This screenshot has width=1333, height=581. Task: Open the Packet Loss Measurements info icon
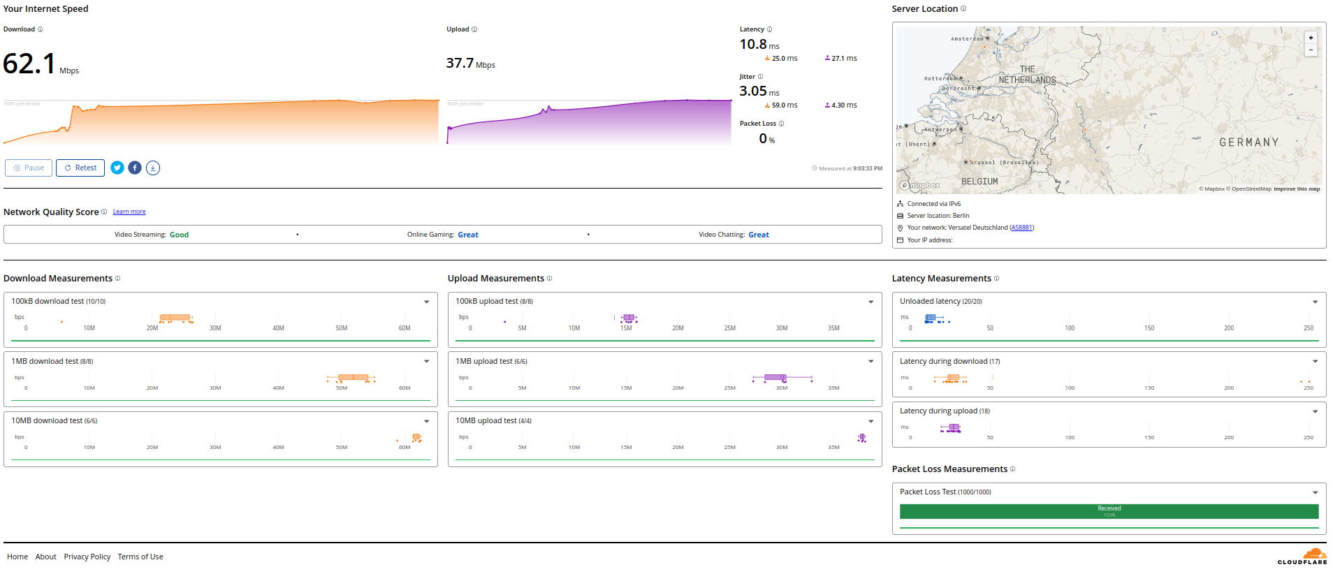coord(1012,469)
